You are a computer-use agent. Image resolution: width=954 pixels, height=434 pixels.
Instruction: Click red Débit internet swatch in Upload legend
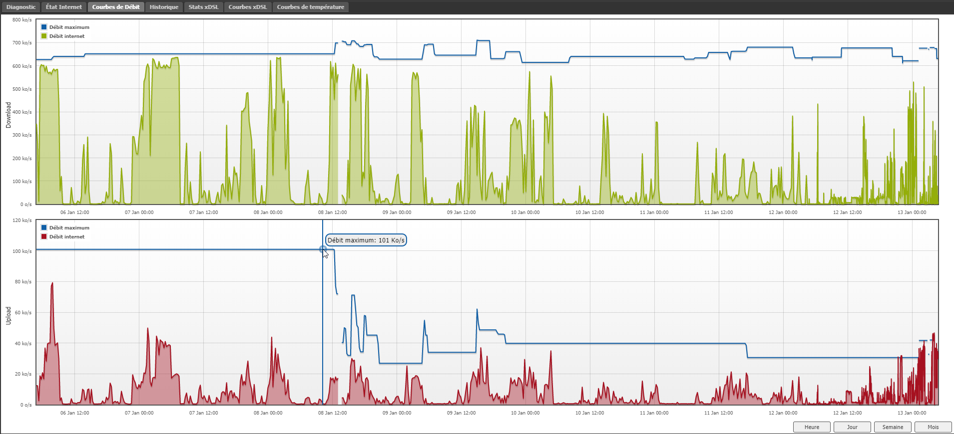point(44,236)
